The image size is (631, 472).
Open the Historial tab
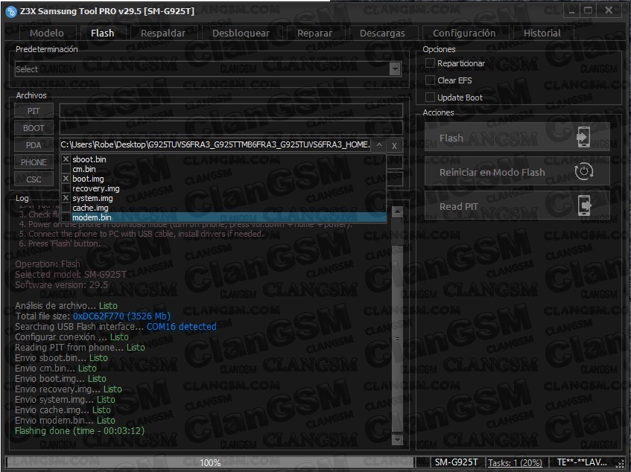click(x=542, y=33)
